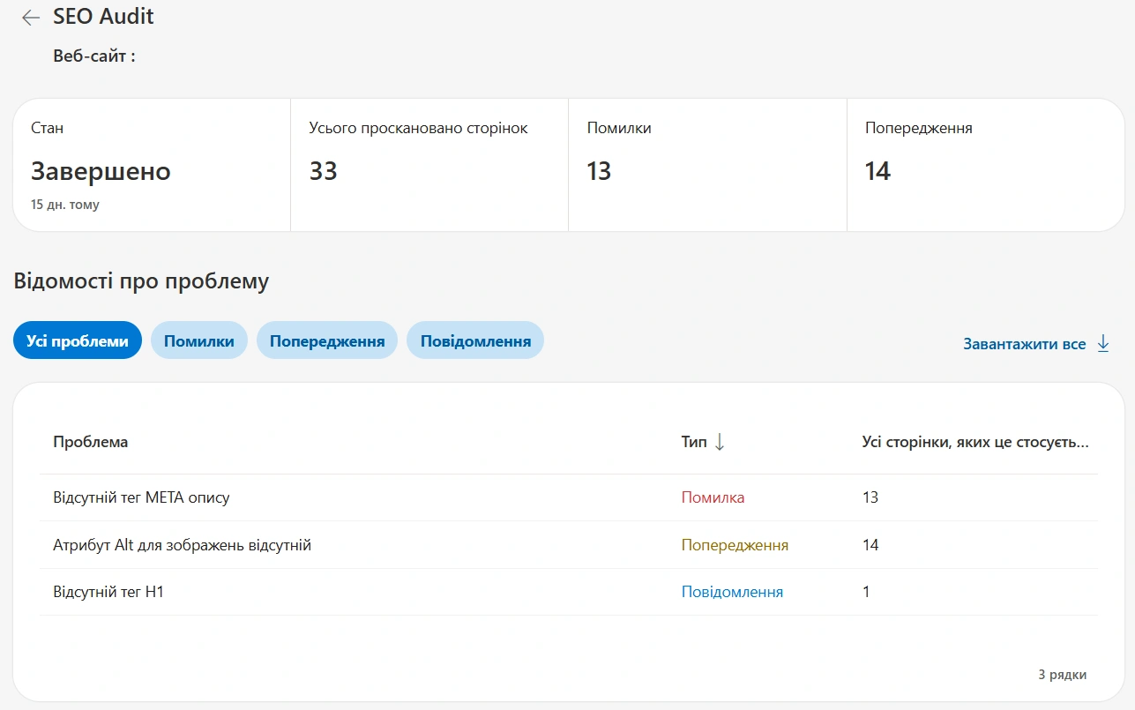This screenshot has height=710, width=1135.
Task: Click page count 14 in Alt attribute row
Action: click(870, 545)
